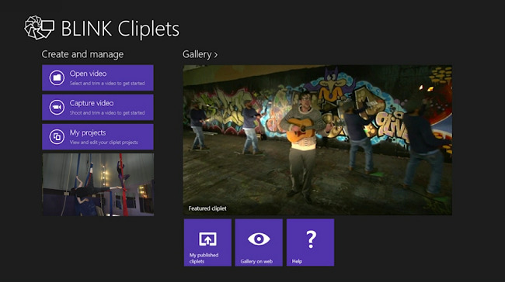This screenshot has width=505, height=282.
Task: Click the BLINK Cliplets aperture logo
Action: point(39,28)
